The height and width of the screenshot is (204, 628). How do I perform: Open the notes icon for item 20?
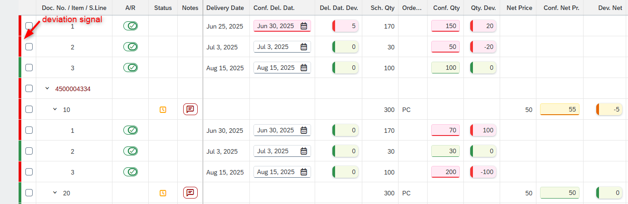190,193
